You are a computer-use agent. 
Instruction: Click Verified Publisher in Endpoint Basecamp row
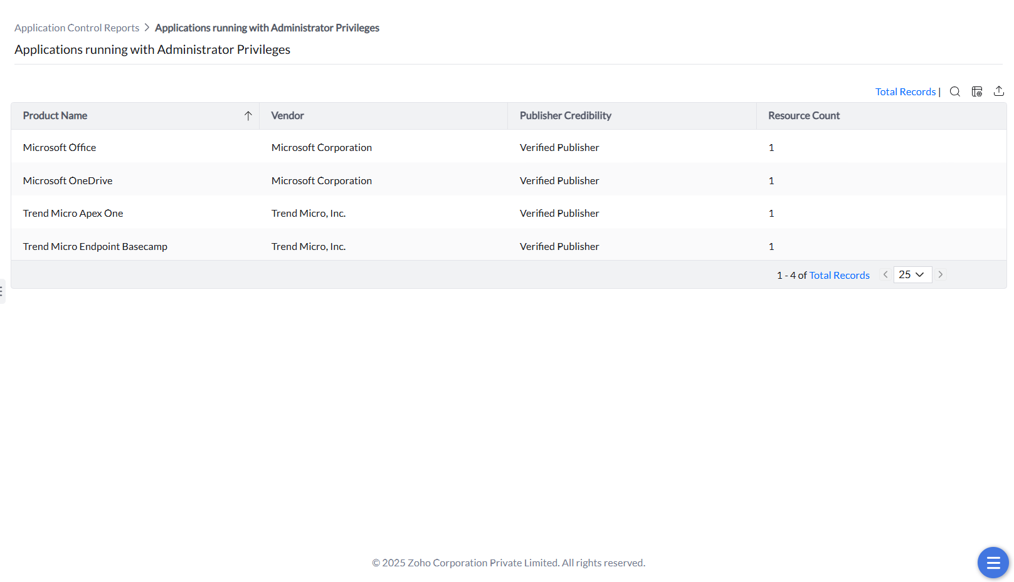[x=559, y=246]
